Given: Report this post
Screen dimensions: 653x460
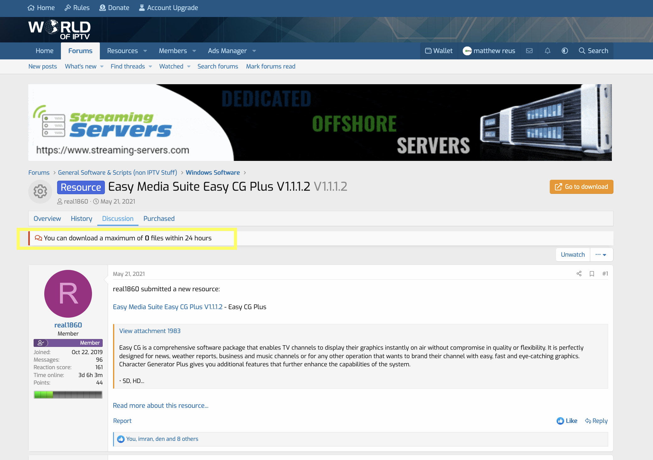Looking at the screenshot, I should [122, 421].
